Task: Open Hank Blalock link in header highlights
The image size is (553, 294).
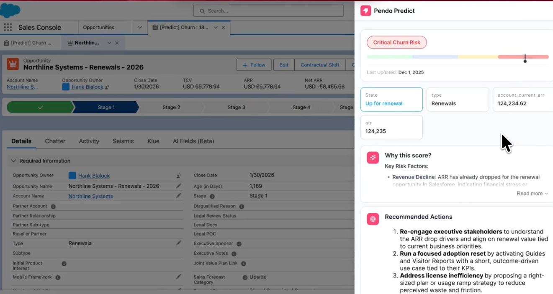Action: click(87, 87)
